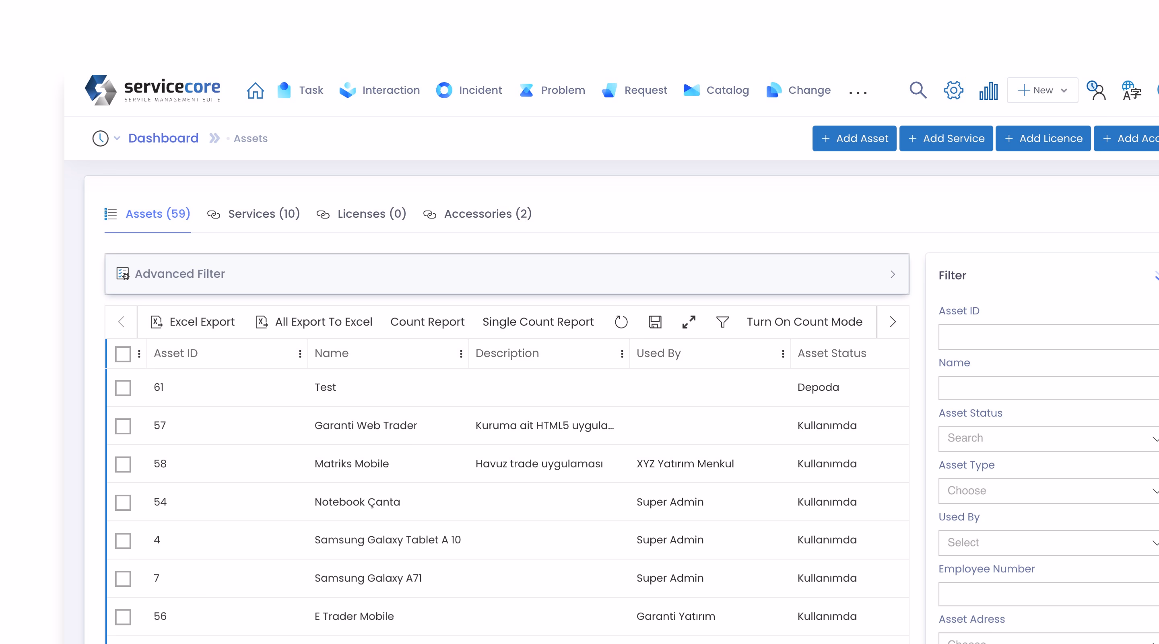Click the Add Service button
Viewport: 1159px width, 644px height.
click(x=946, y=138)
